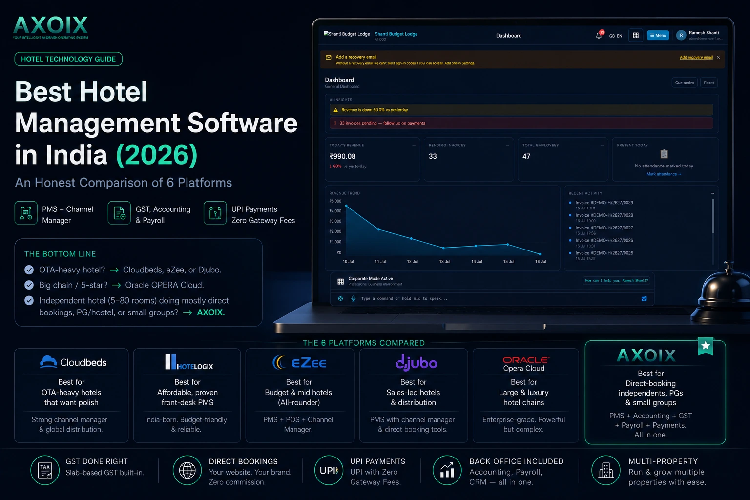Viewport: 750px width, 500px height.
Task: Follow the Add recovery email link
Action: point(696,57)
